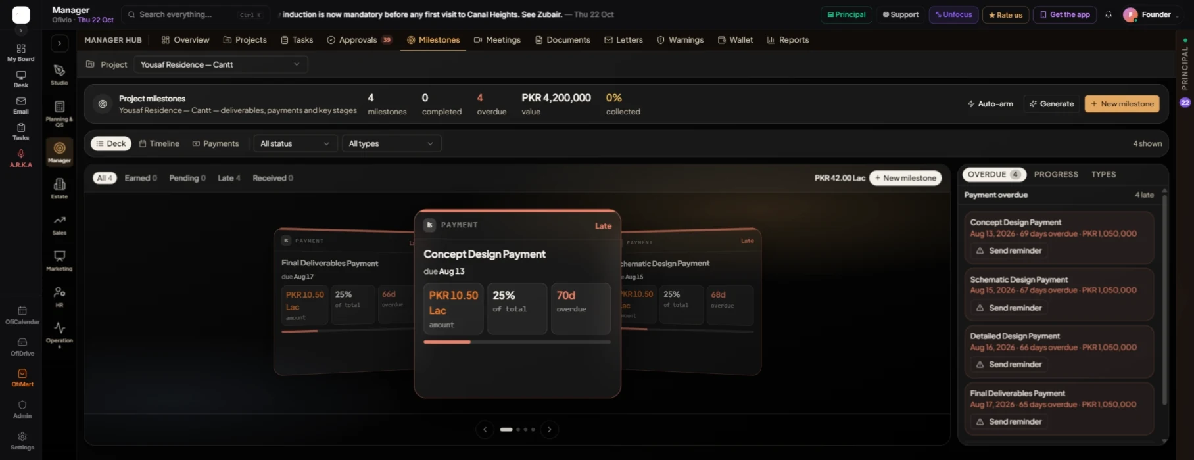Screen dimensions: 1194x460
Task: Open the Project dropdown showing Yousaf Residence
Action: click(x=221, y=64)
